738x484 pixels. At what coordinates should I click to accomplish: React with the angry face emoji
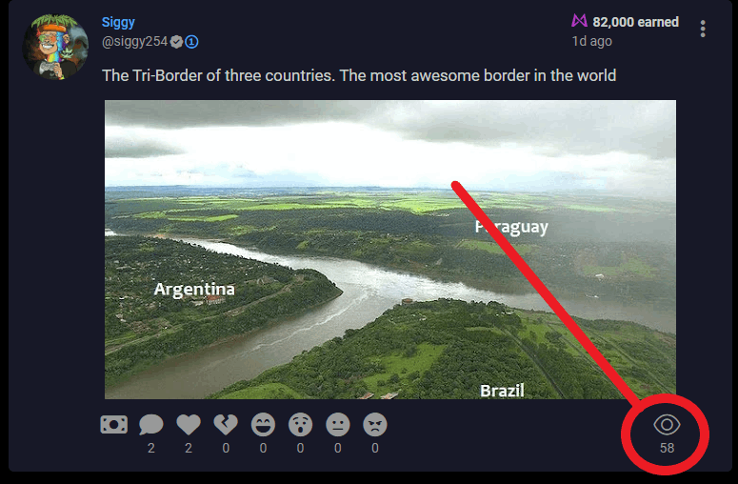[375, 425]
